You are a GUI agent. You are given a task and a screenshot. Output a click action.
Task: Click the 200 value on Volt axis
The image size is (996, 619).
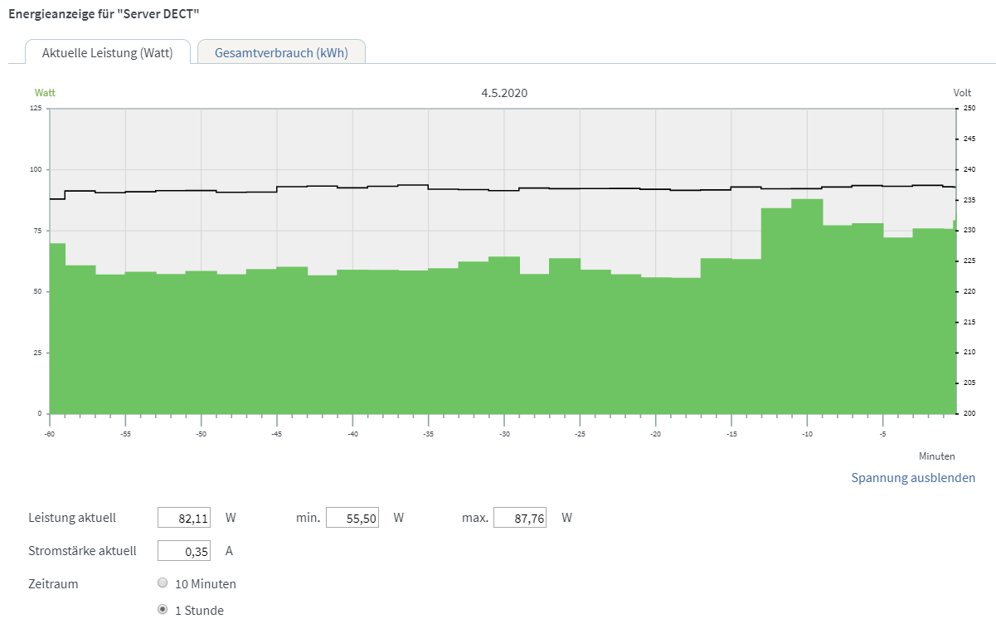pyautogui.click(x=969, y=413)
